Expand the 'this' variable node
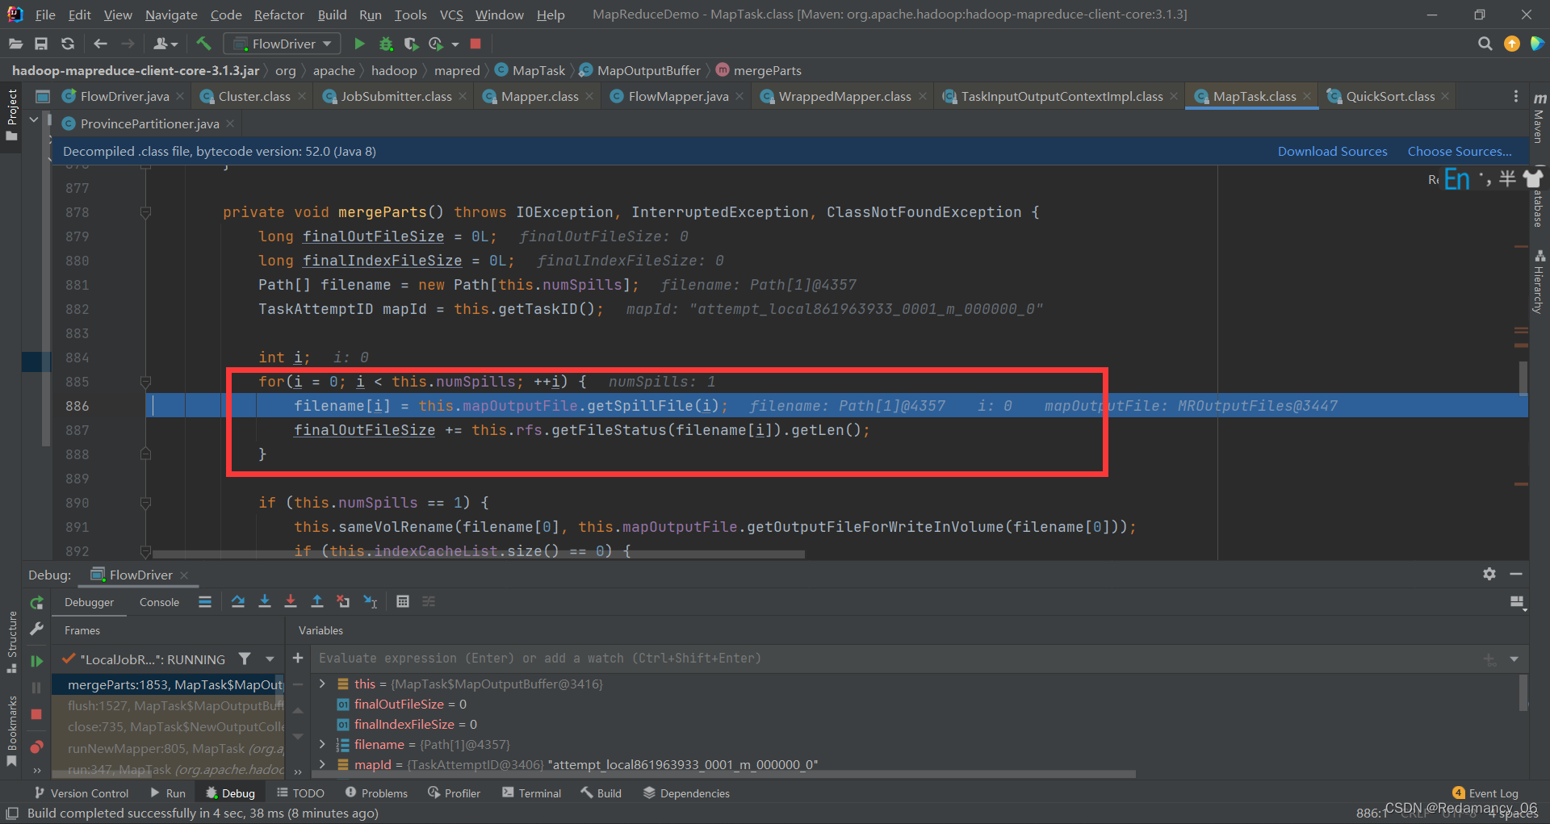This screenshot has width=1550, height=824. pyautogui.click(x=323, y=684)
